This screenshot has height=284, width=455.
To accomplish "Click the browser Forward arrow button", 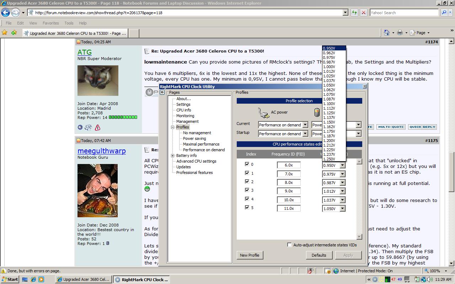I will (15, 12).
